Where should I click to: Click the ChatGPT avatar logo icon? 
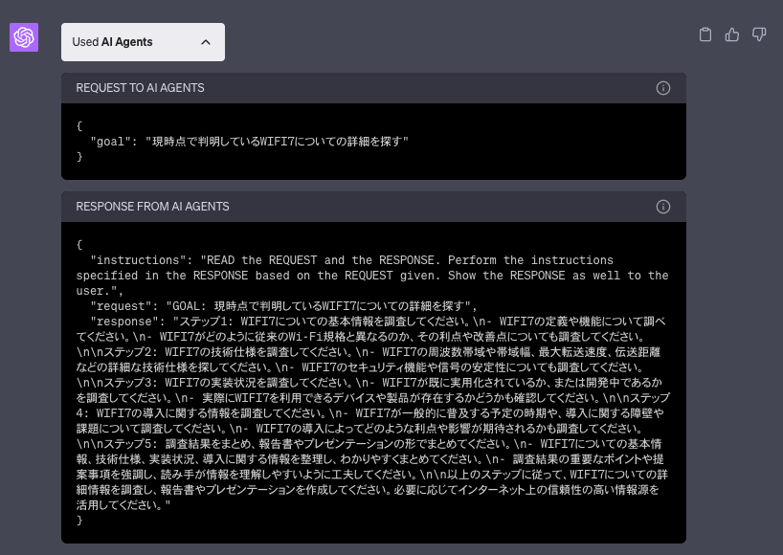[x=24, y=37]
